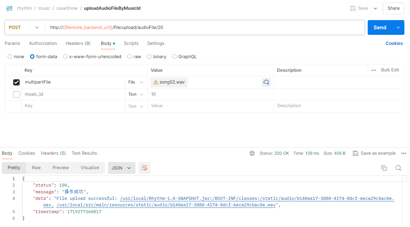Click the globe network icon near Status
Viewport: 410px width, 227px height.
252,153
